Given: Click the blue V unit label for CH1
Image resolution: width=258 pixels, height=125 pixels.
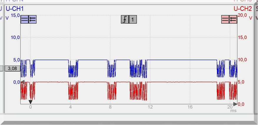Looking at the screenshot, I should (x=7, y=18).
